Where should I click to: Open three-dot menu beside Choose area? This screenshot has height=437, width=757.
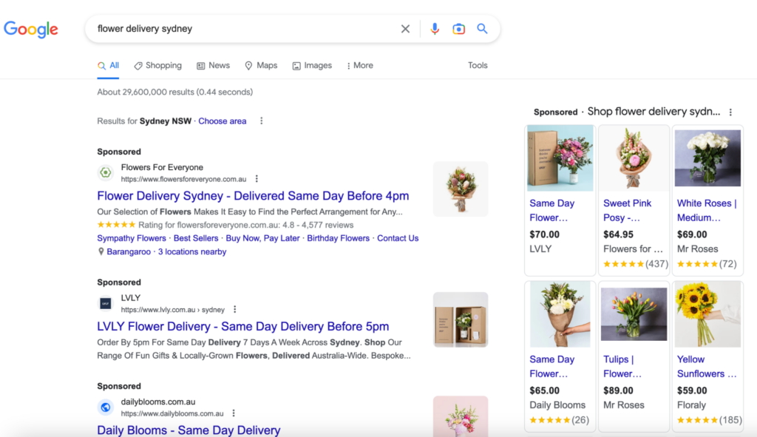[x=261, y=121]
